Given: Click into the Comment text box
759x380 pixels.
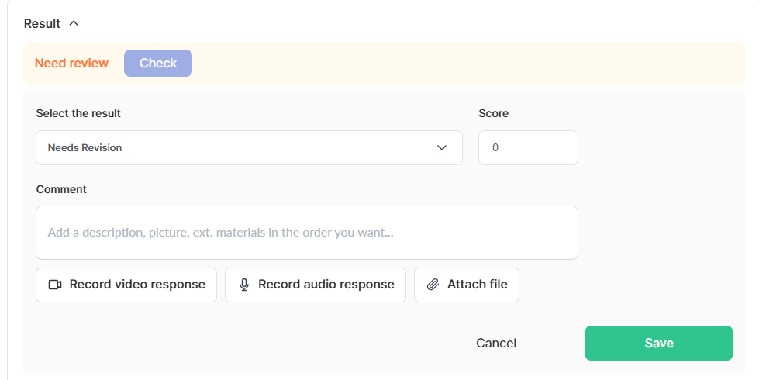Looking at the screenshot, I should click(x=306, y=232).
